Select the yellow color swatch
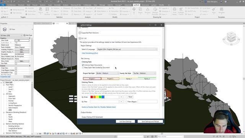This screenshot has height=138, width=245. pyautogui.click(x=97, y=97)
